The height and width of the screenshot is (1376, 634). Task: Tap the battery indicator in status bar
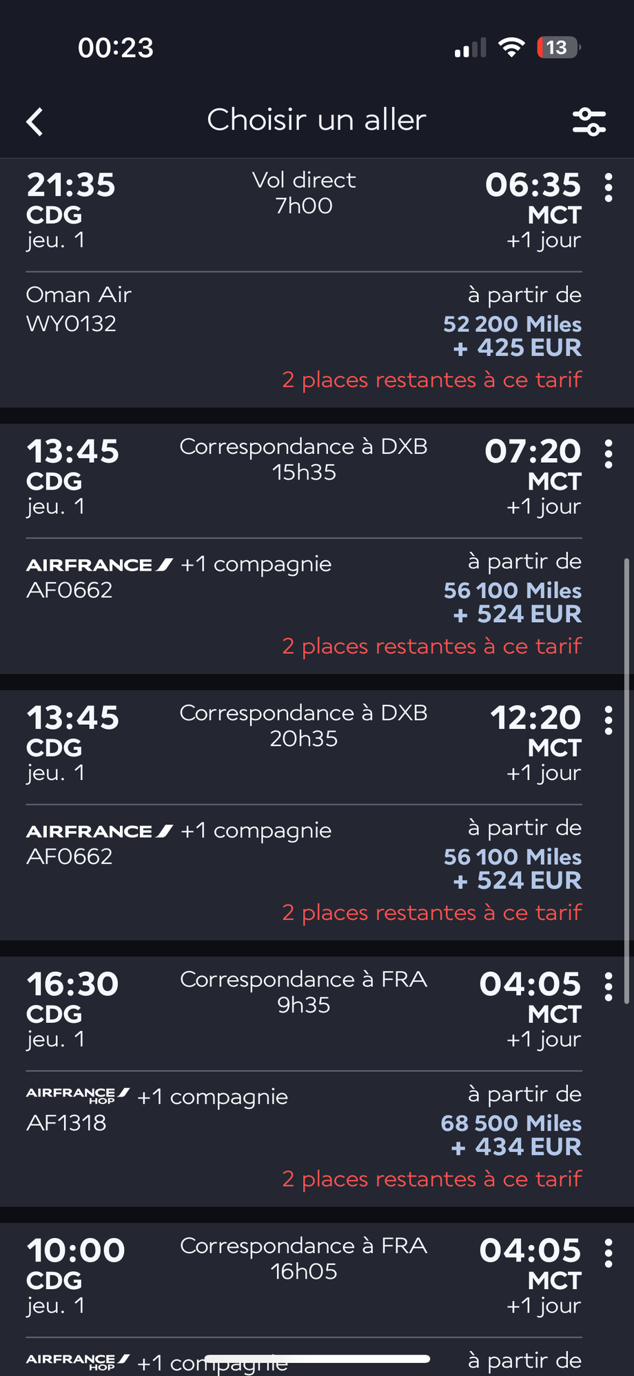point(558,48)
